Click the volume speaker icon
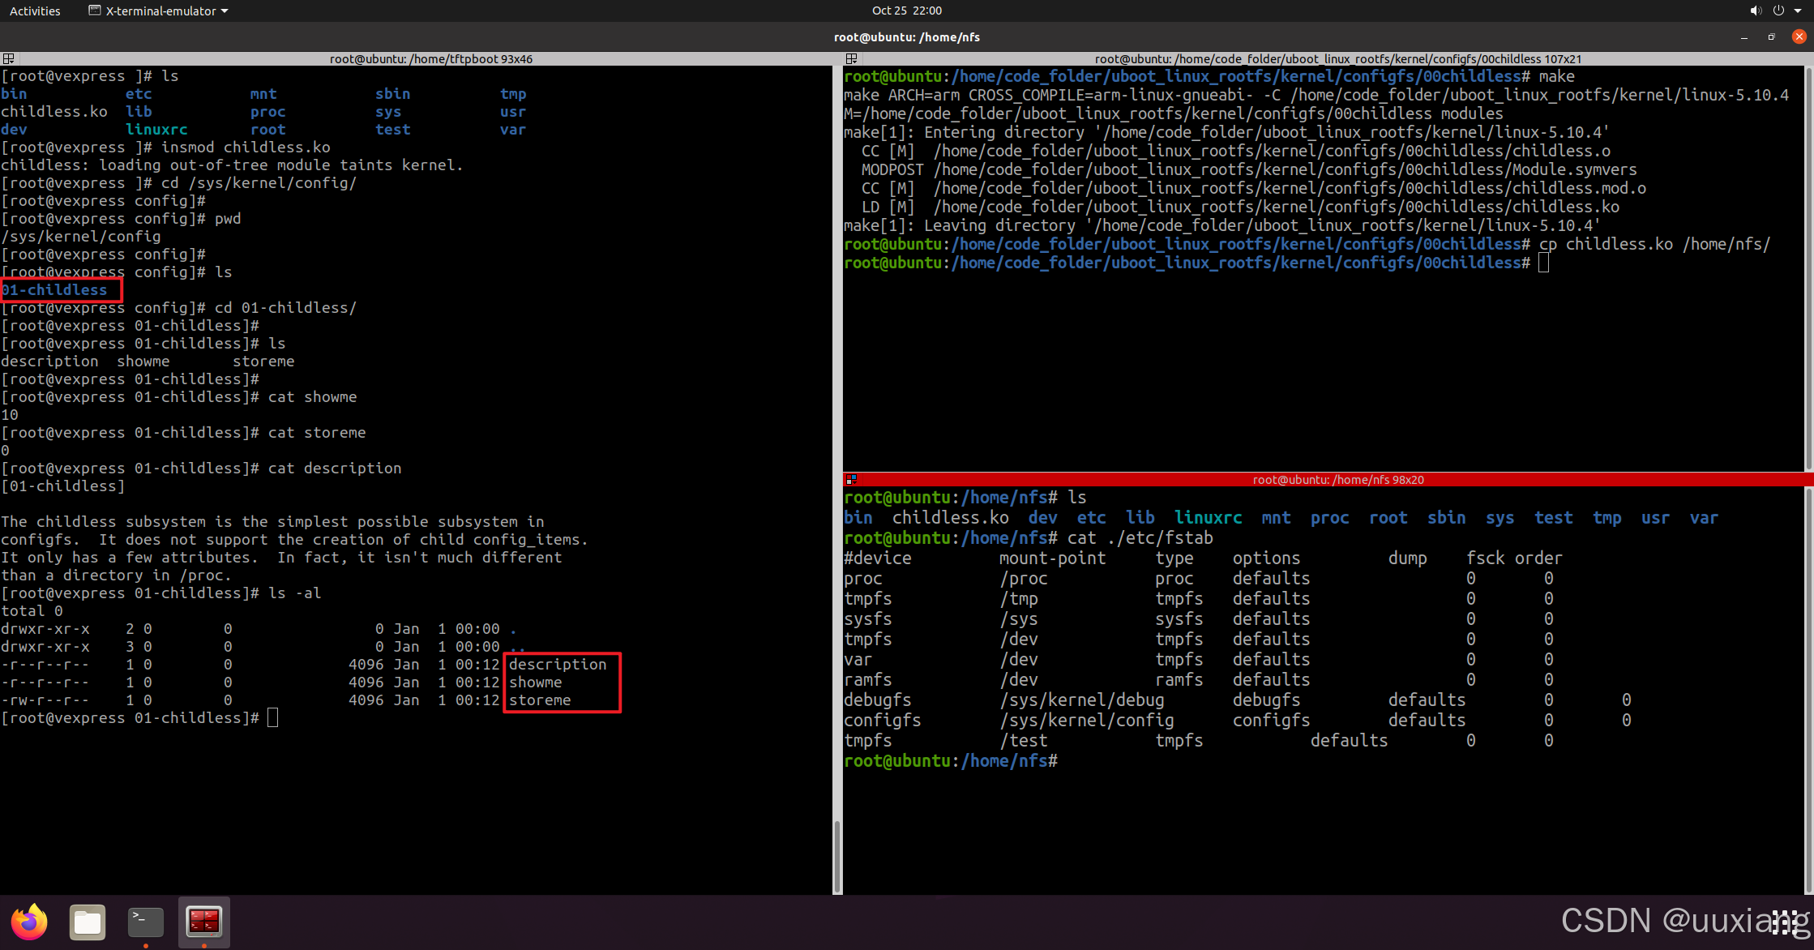The height and width of the screenshot is (950, 1814). click(x=1755, y=11)
